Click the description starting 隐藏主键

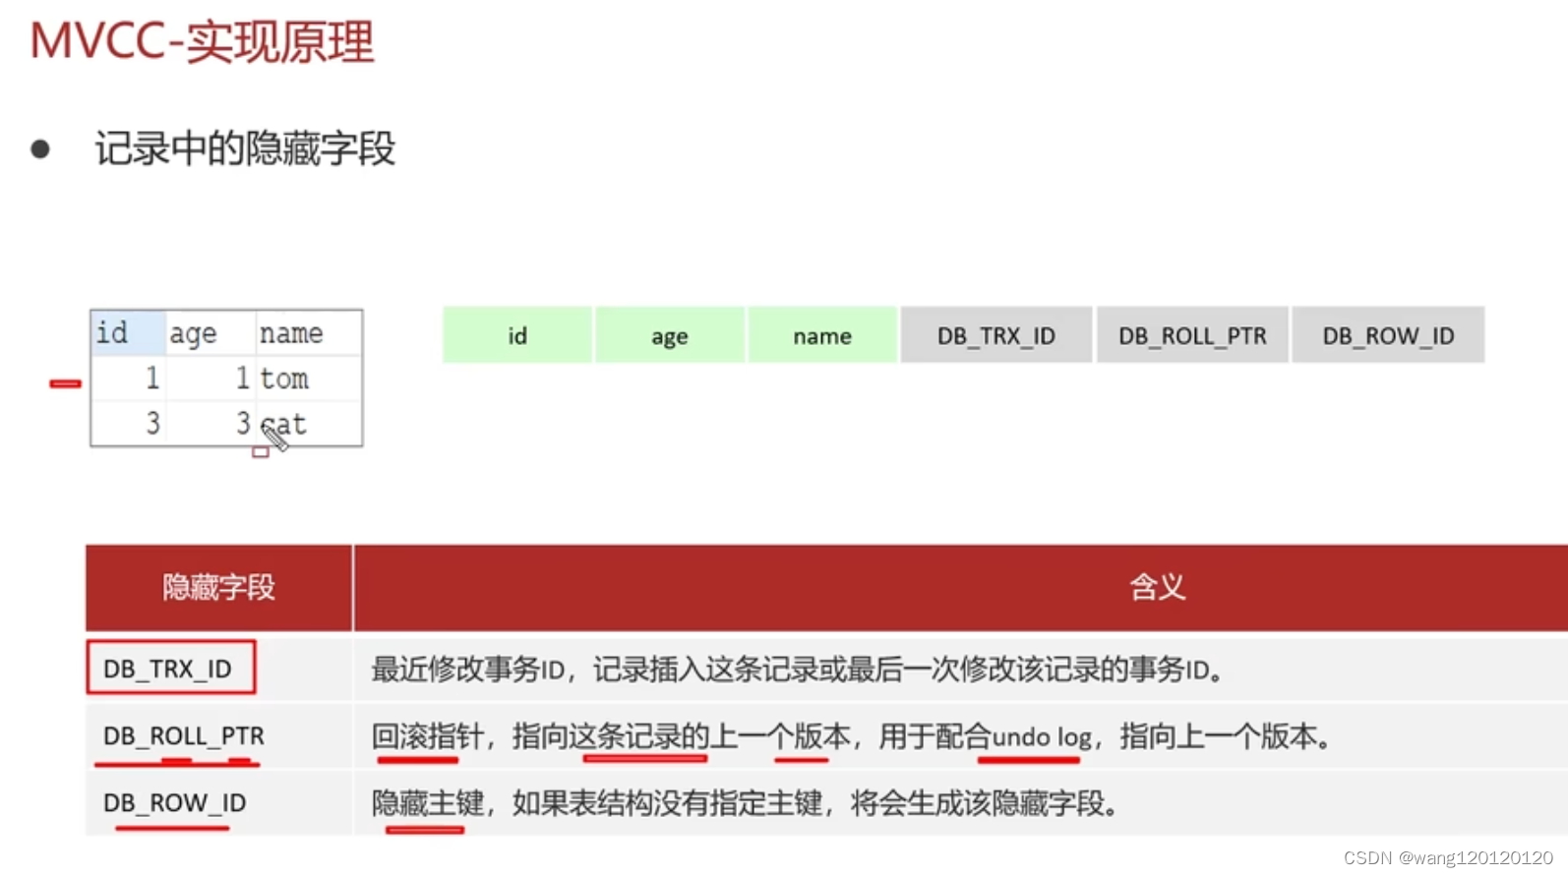746,803
